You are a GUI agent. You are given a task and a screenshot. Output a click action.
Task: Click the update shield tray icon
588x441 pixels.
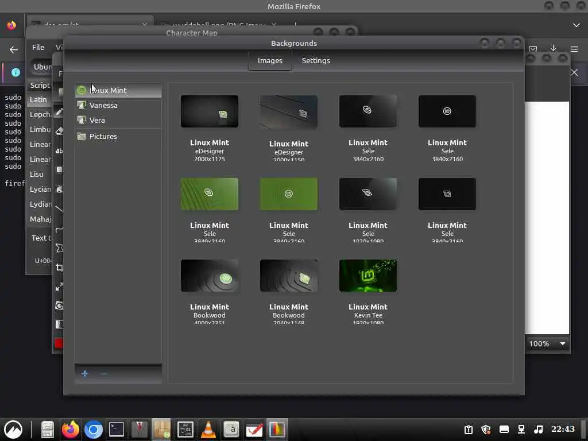tap(486, 430)
